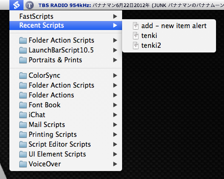Run the 'add – new item alert' script
This screenshot has width=224, height=179.
point(169,26)
